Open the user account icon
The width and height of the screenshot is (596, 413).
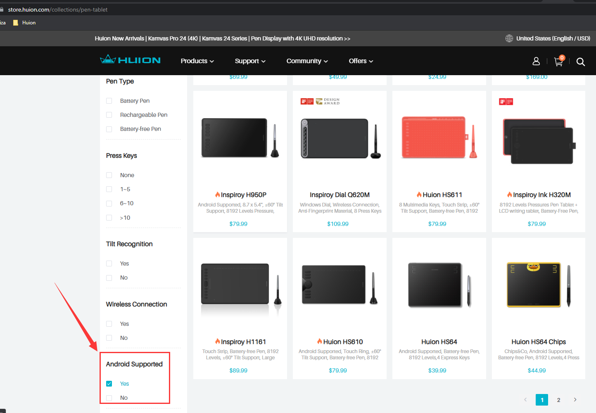[536, 61]
